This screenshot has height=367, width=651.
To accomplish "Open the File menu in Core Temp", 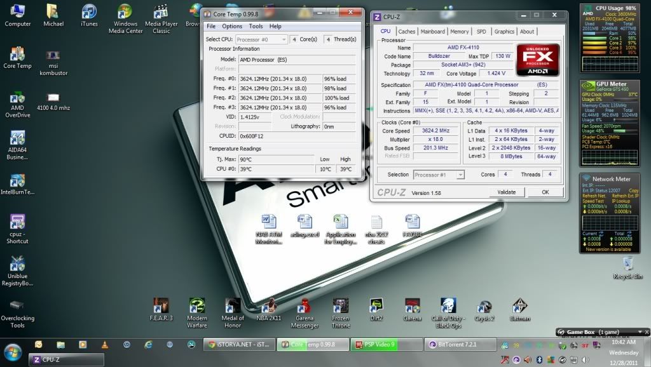I will point(211,26).
